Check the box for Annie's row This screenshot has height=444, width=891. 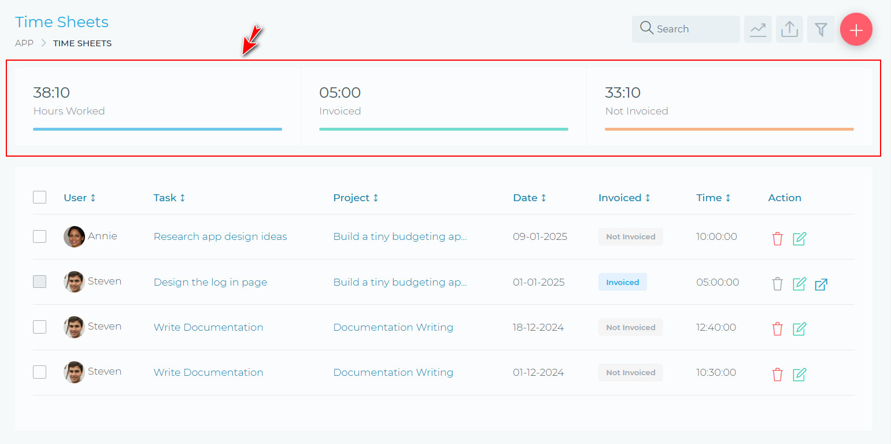point(39,236)
